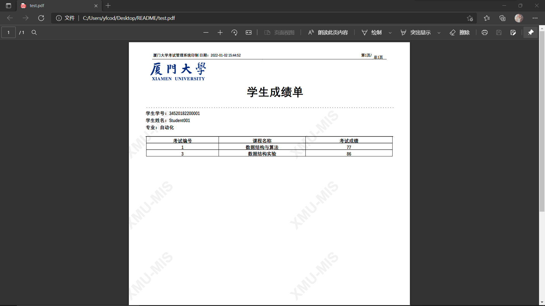545x306 pixels.
Task: Toggle the draw tool (绘制)
Action: pos(372,33)
